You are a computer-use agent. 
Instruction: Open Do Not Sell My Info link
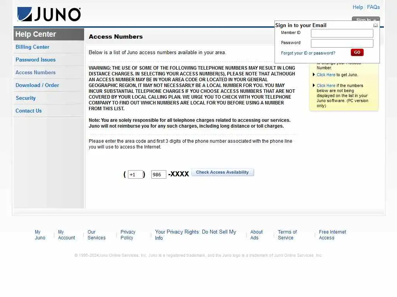pos(195,235)
